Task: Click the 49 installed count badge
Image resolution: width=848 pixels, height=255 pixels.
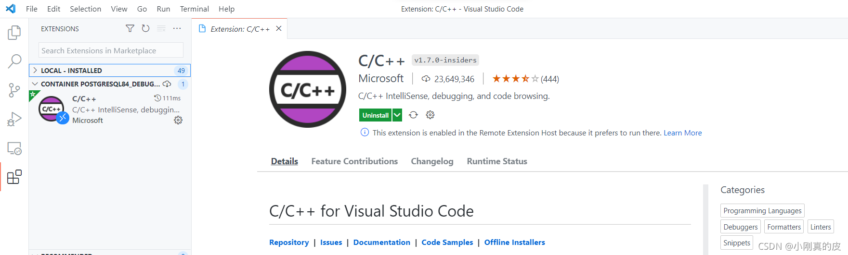Action: 181,71
